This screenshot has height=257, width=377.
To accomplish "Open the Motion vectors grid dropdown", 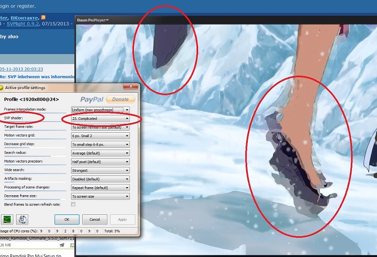I will (x=100, y=135).
